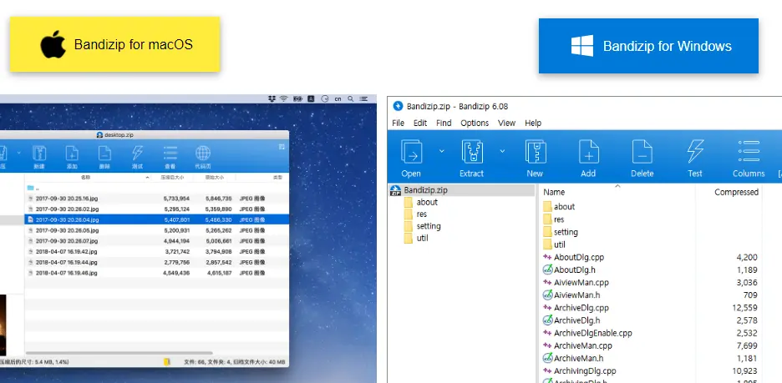
Task: Open Notification Center icon in macOS menu bar
Action: (x=364, y=98)
